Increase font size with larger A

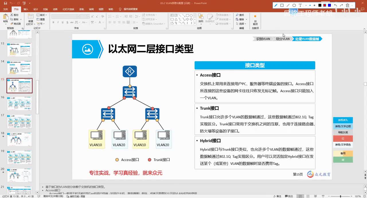tap(92, 16)
